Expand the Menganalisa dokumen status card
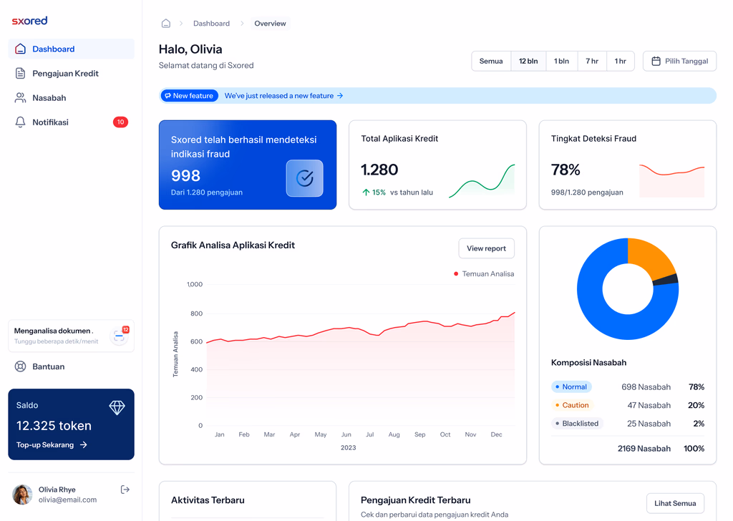733x521 pixels. (71, 336)
